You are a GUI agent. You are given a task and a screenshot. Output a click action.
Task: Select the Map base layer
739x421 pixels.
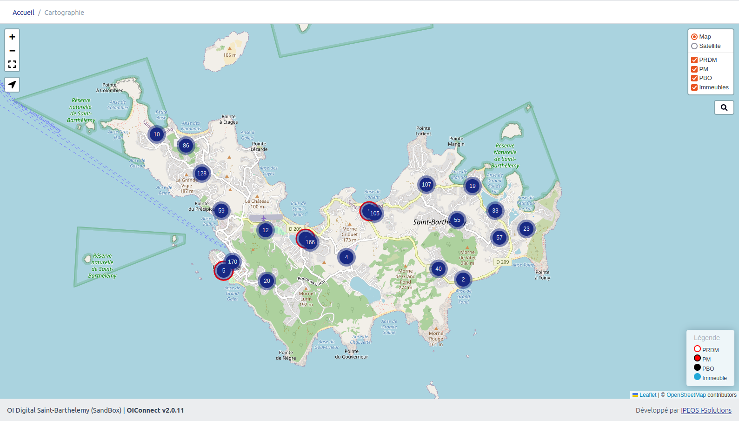click(x=694, y=37)
